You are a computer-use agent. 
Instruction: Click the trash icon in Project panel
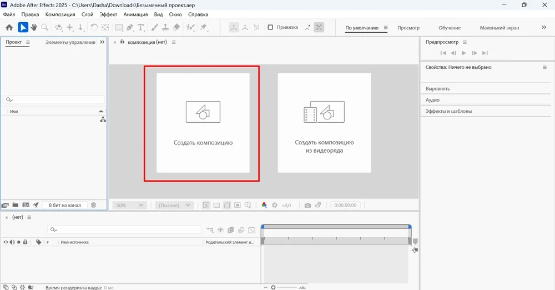tap(93, 205)
